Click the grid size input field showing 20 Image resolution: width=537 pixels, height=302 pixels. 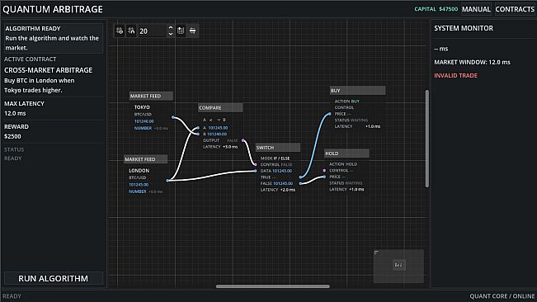153,31
